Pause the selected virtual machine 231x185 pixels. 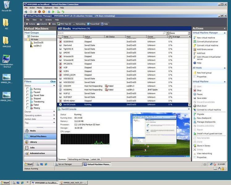click(198, 94)
